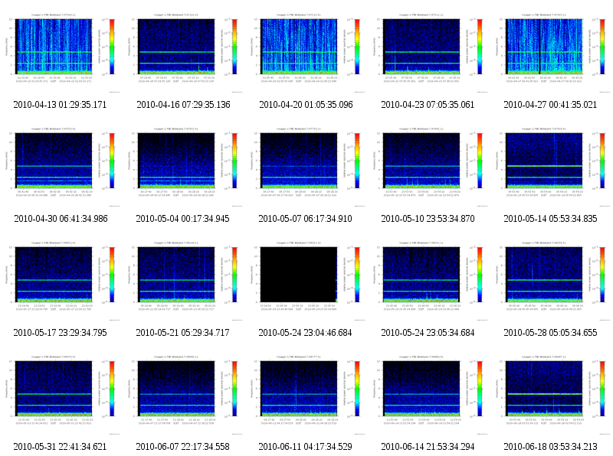
Task: Open the 2010-04-27 00:41:35.021 spectrogram thumbnail
Action: (551, 52)
